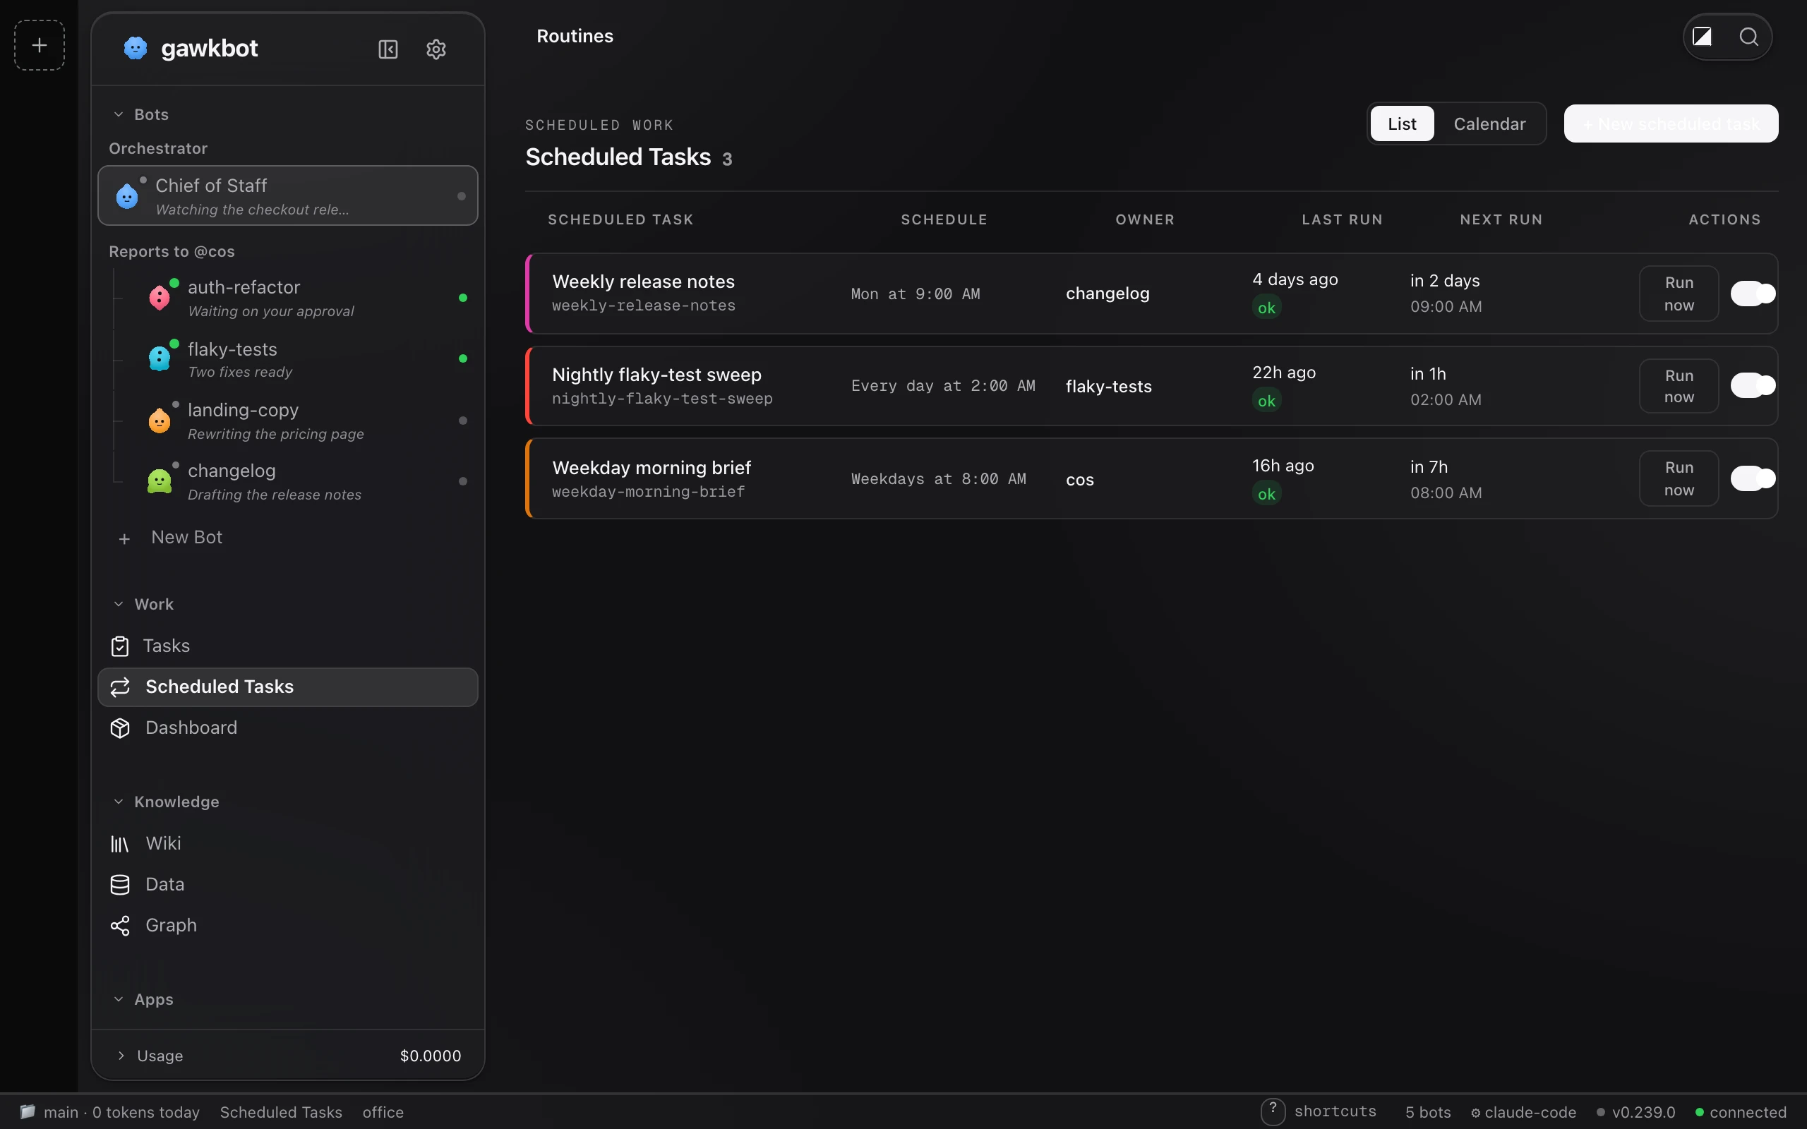Collapse the sidebar with the panel icon
This screenshot has height=1129, width=1807.
point(388,49)
